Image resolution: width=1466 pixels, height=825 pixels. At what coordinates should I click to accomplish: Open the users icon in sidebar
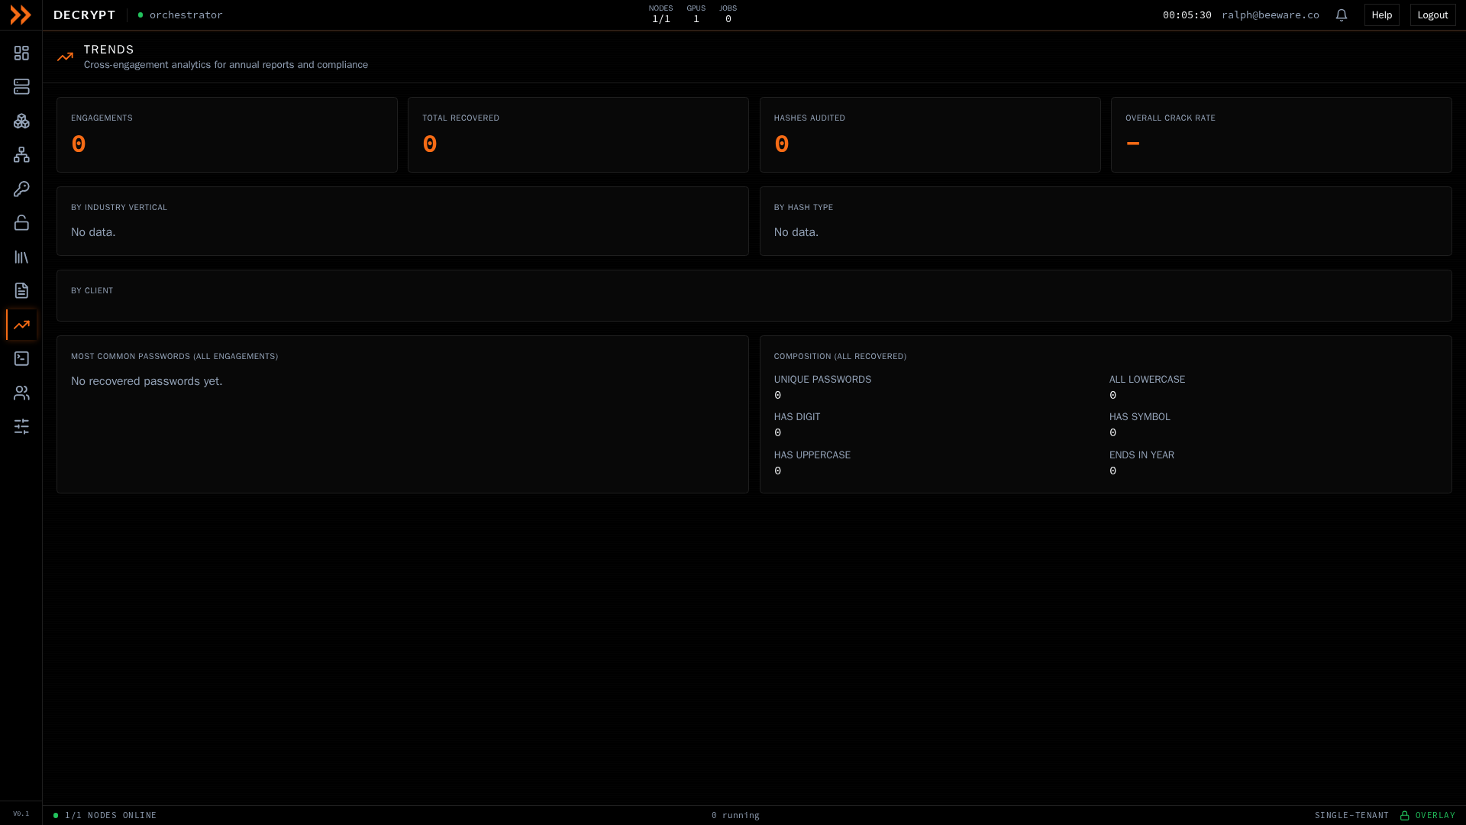click(x=21, y=393)
